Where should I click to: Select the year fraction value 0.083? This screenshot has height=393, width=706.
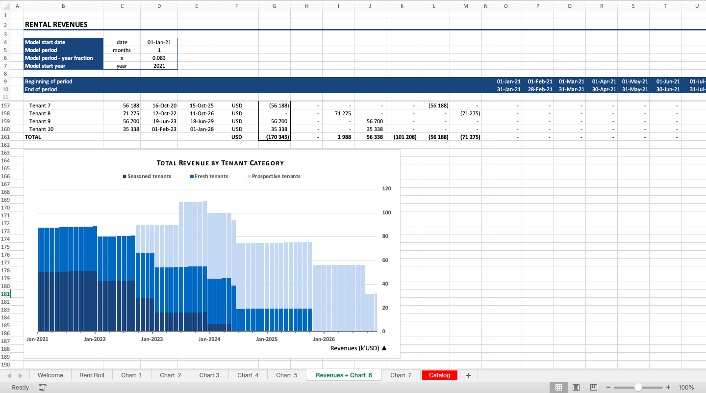[x=159, y=58]
